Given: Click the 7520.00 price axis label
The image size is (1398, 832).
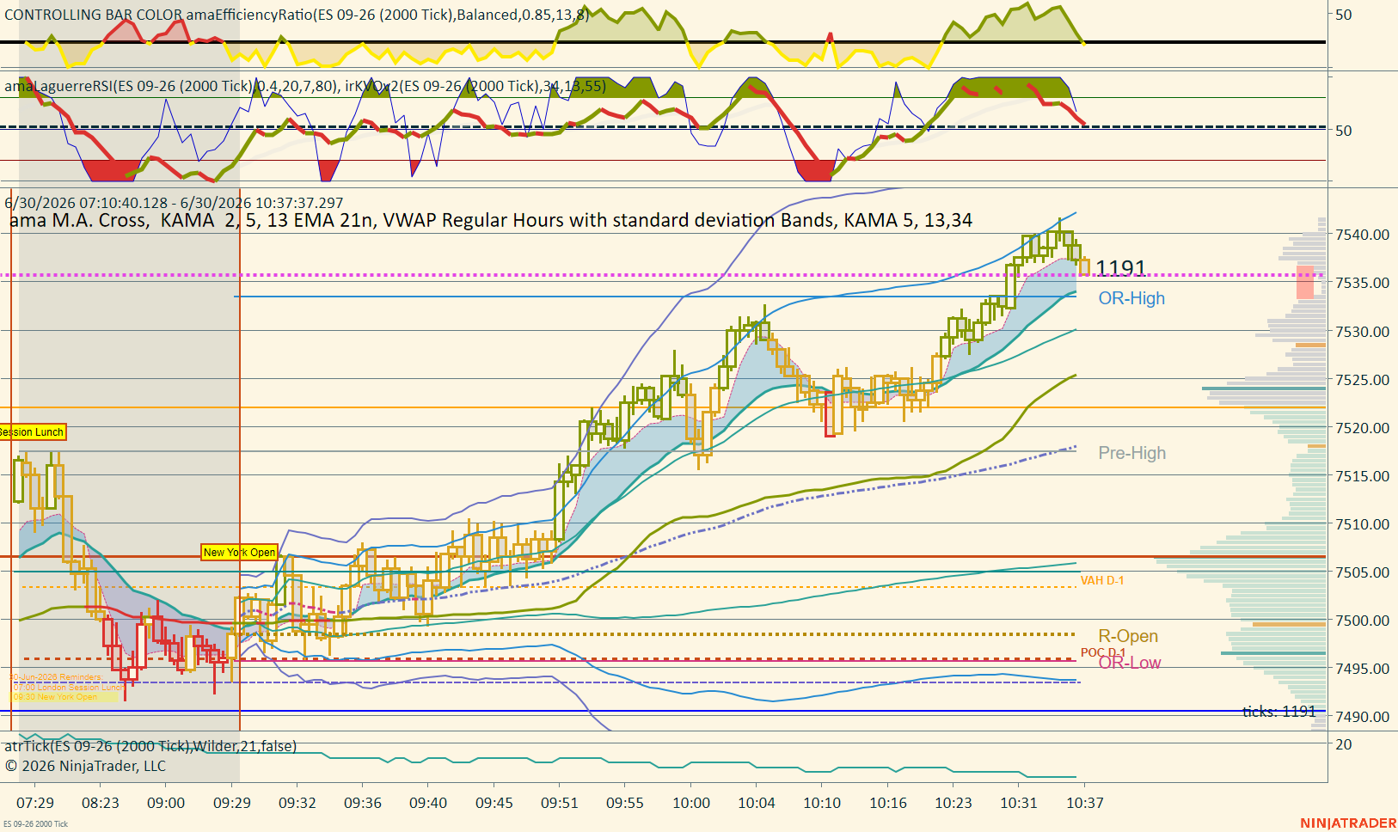Looking at the screenshot, I should click(x=1363, y=428).
